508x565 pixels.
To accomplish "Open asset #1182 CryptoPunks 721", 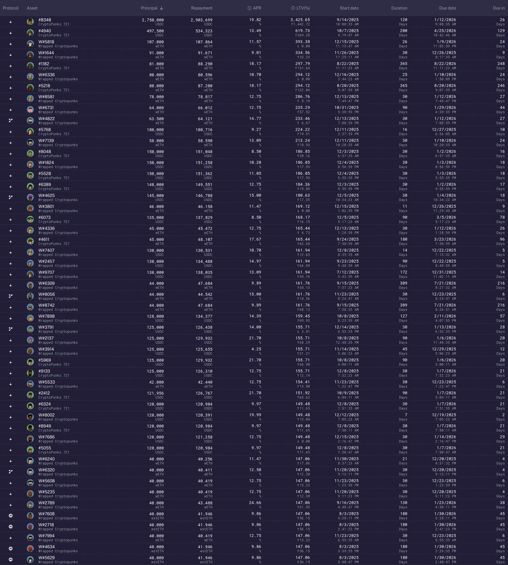I will 54,66.
